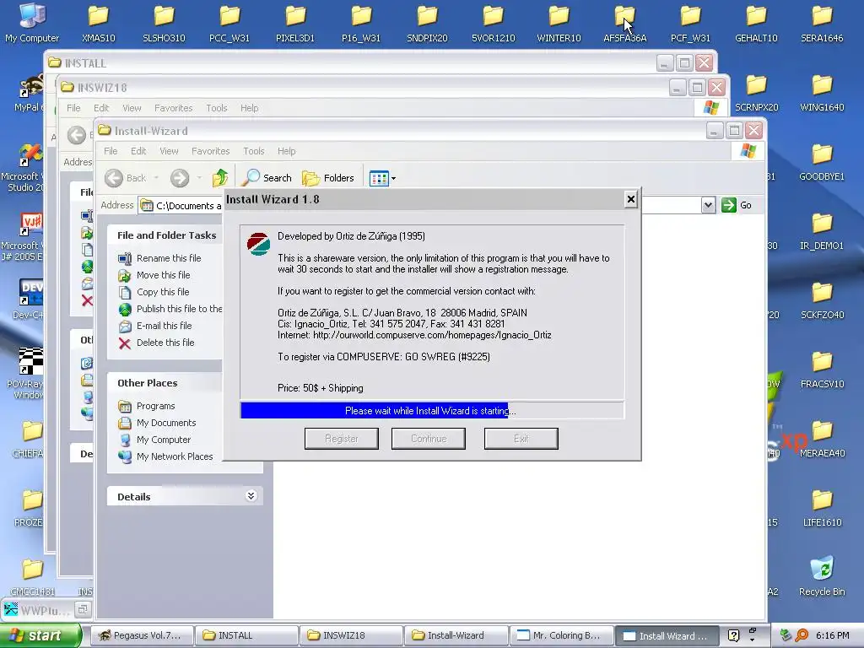This screenshot has width=864, height=648.
Task: Expand the Details panel chevron
Action: click(251, 496)
